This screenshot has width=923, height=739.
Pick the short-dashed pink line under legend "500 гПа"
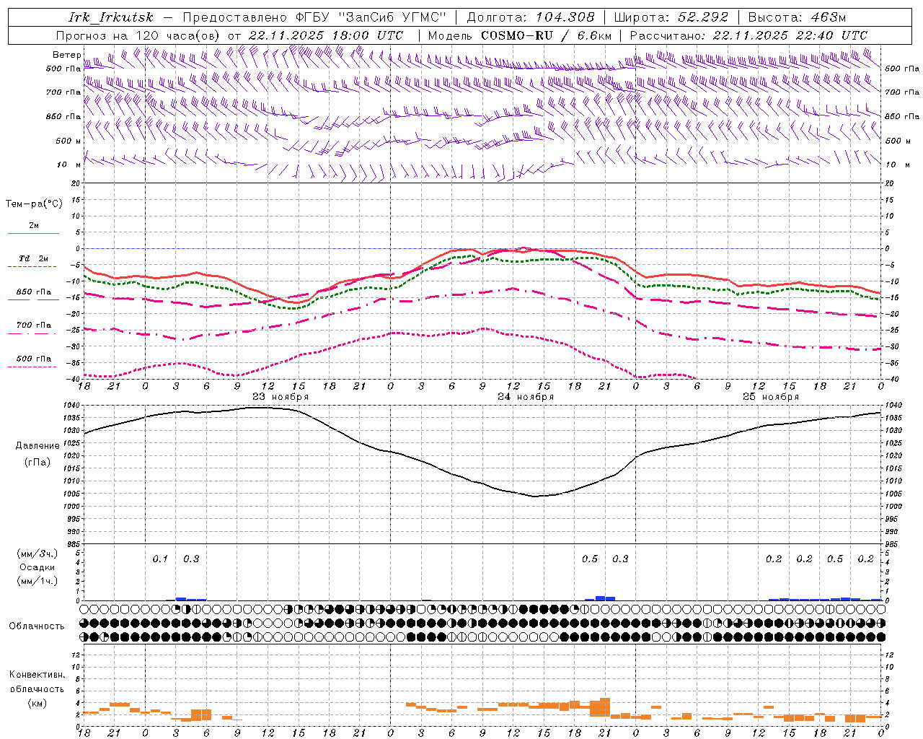coord(32,367)
